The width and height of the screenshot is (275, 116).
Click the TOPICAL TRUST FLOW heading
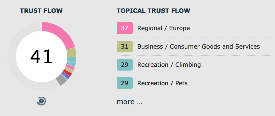click(153, 11)
